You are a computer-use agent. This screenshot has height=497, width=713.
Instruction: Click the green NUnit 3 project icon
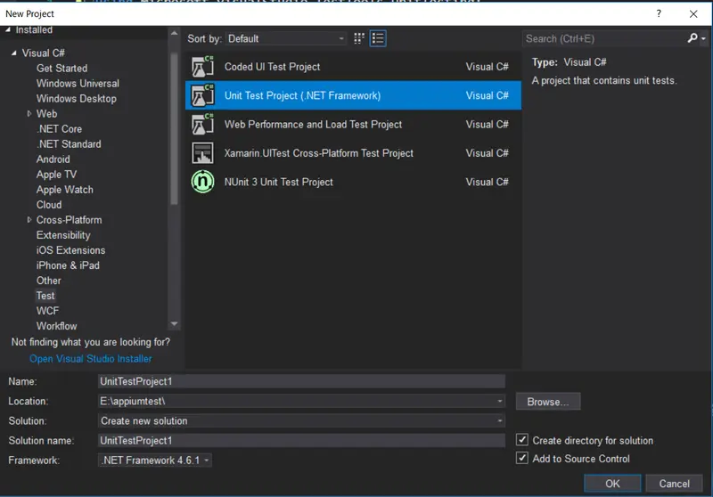[202, 182]
